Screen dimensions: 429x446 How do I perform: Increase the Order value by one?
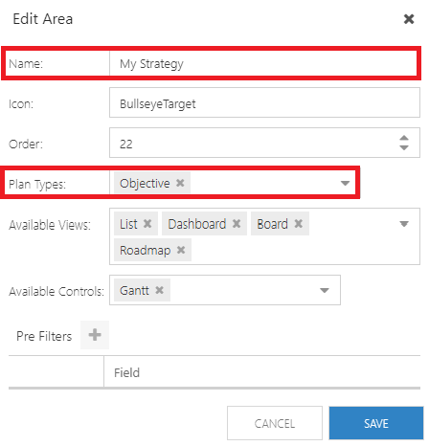pyautogui.click(x=404, y=138)
